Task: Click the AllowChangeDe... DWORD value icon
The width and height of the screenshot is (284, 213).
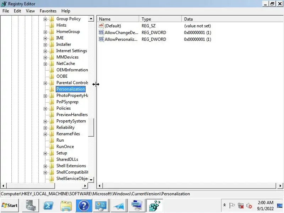Action: point(101,32)
